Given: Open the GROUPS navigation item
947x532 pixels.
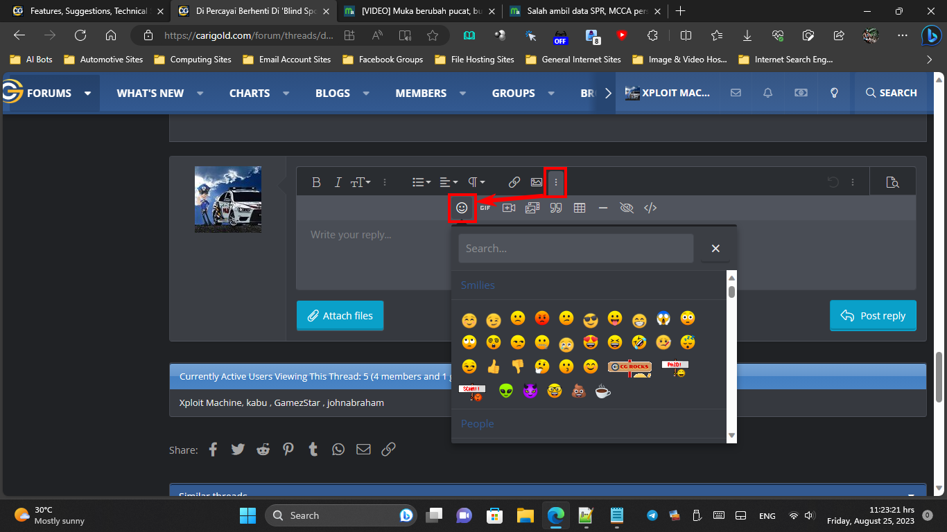Looking at the screenshot, I should pos(514,93).
